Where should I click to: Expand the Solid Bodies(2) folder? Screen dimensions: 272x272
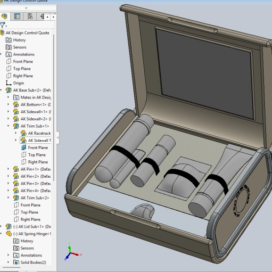(x=8, y=262)
